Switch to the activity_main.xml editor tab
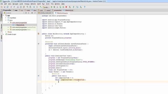This screenshot has height=94, width=168. [45, 13]
